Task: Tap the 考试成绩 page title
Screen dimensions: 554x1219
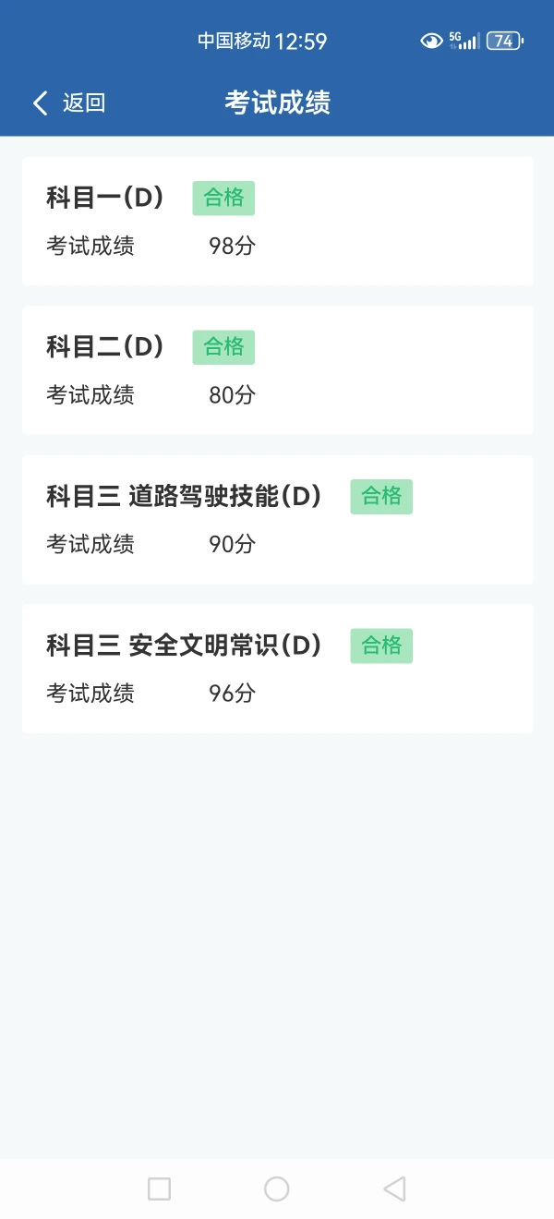Action: (277, 103)
